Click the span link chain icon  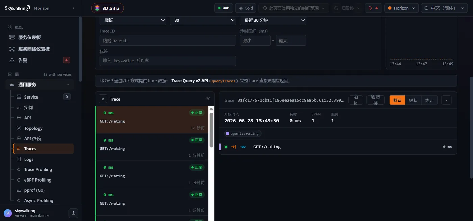click(243, 147)
